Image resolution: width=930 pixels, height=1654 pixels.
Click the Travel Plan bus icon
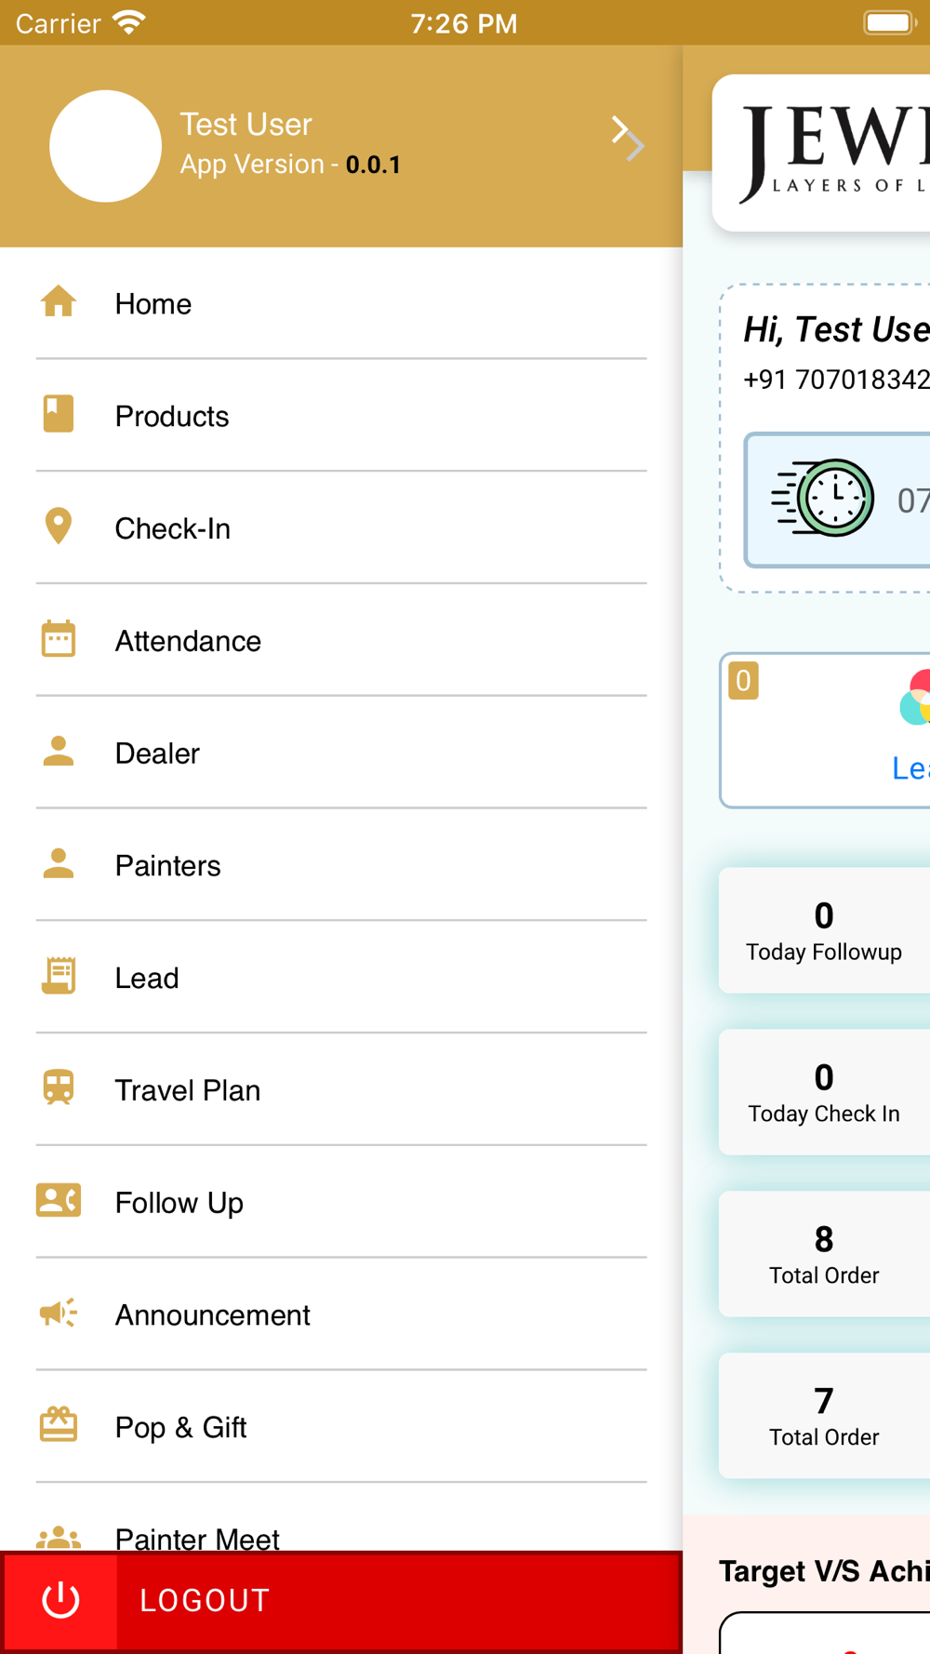click(x=59, y=1088)
